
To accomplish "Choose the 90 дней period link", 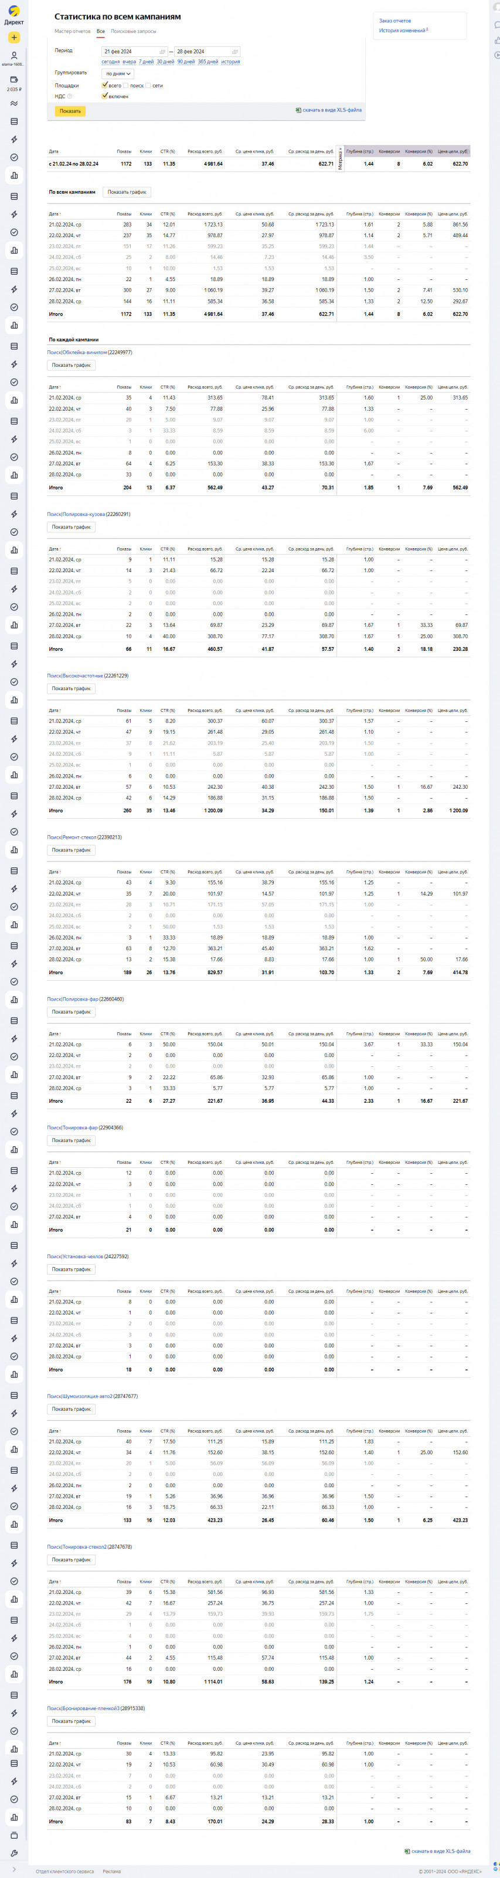I will click(186, 62).
